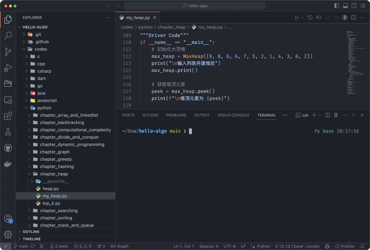Open the Source Control view
370x250 pixels.
pyautogui.click(x=8, y=52)
